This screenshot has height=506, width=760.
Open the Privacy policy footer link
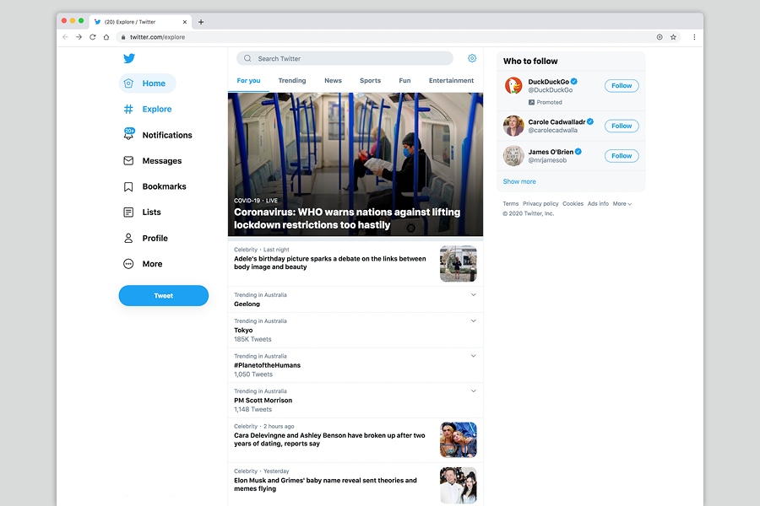tap(540, 204)
